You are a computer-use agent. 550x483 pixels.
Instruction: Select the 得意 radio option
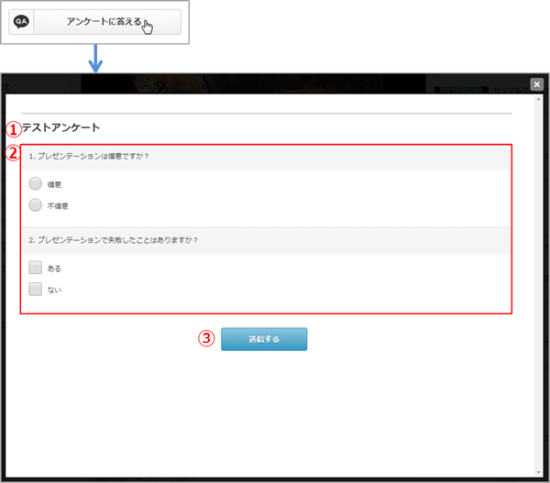tap(35, 183)
